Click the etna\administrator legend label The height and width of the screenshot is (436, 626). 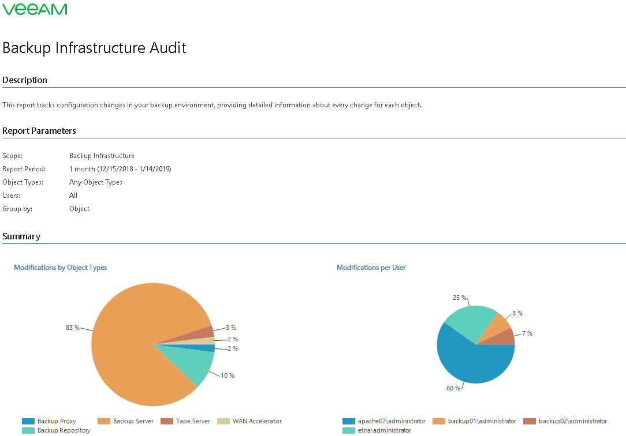[385, 430]
